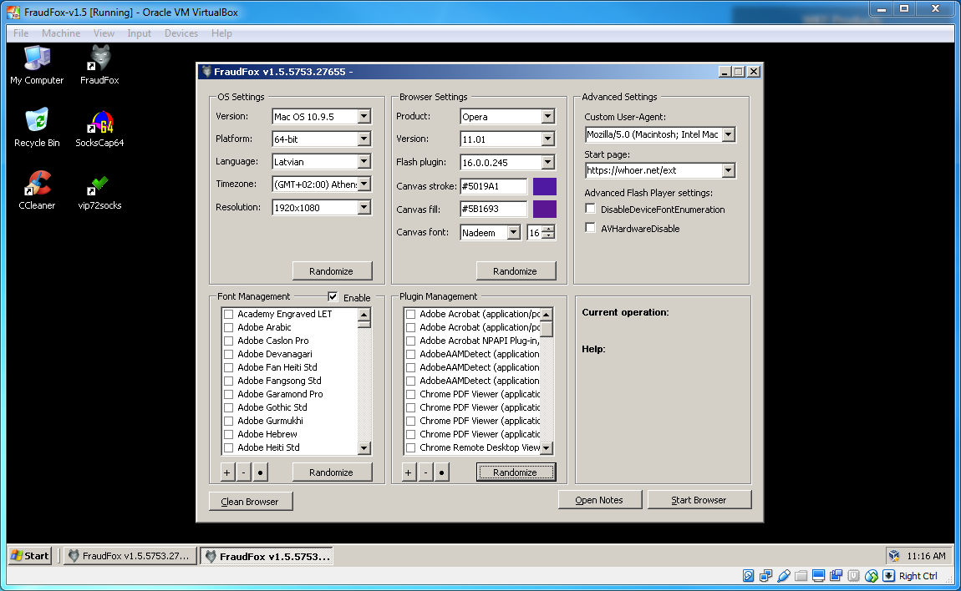Select the SocksCap64 desktop shortcut

[x=99, y=129]
